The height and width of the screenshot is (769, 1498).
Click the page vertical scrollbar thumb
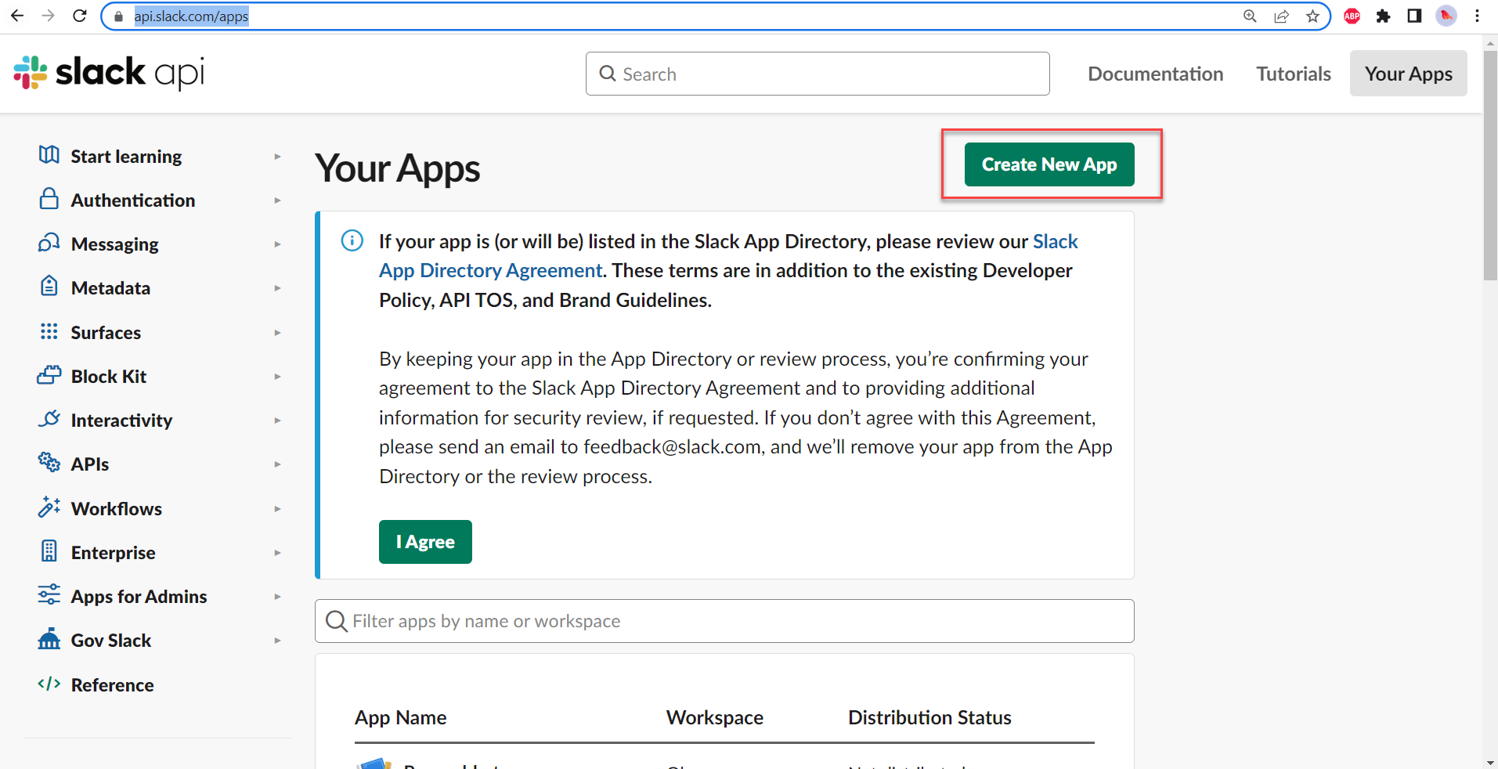pos(1490,164)
